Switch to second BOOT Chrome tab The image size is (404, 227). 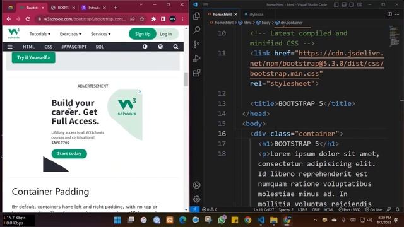tap(63, 8)
